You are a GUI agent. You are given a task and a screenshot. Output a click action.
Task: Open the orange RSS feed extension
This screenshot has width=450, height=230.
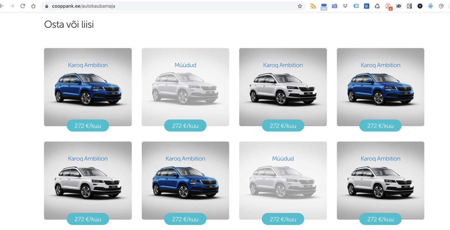point(313,6)
